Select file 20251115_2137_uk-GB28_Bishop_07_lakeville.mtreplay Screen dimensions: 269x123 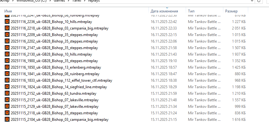click(55, 100)
